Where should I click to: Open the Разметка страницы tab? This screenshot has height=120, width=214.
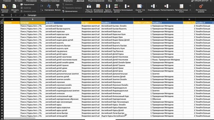pyautogui.click(x=50, y=1)
